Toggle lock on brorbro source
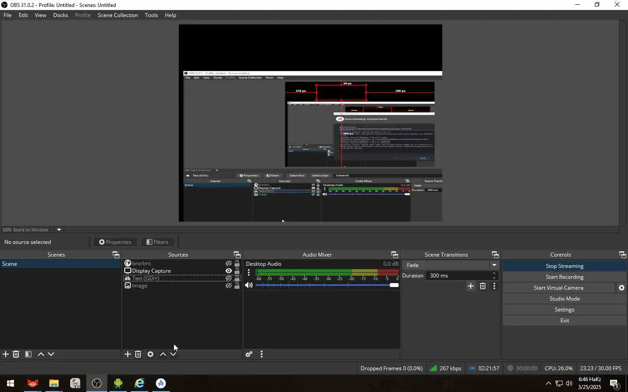Screen dimensions: 628x392 pyautogui.click(x=237, y=264)
